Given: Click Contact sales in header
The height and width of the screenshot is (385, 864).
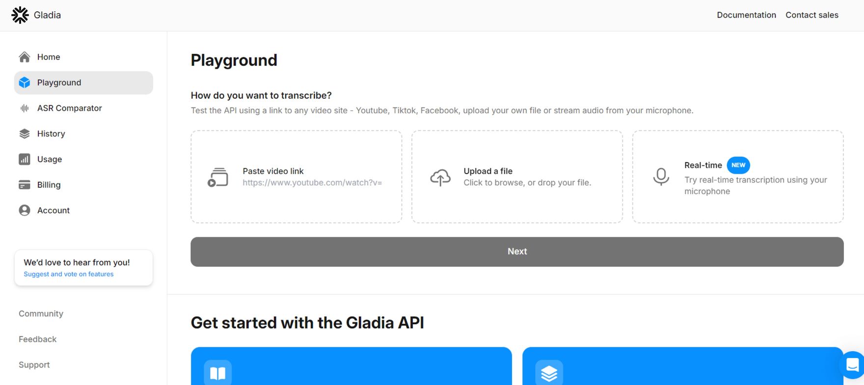Looking at the screenshot, I should click(812, 15).
